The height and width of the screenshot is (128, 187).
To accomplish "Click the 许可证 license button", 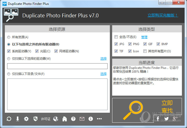I will (46, 119).
